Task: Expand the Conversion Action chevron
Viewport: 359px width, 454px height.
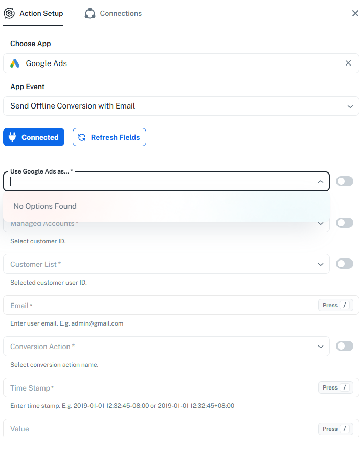Action: 321,347
